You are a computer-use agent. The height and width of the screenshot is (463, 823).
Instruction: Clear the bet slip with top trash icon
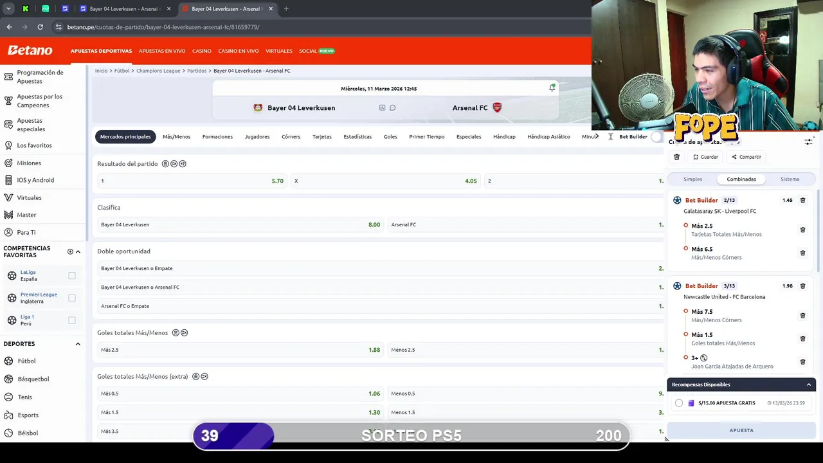676,157
